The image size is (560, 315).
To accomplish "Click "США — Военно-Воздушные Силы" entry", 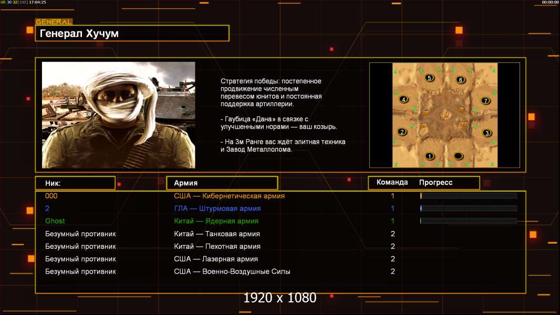I will pos(232,271).
